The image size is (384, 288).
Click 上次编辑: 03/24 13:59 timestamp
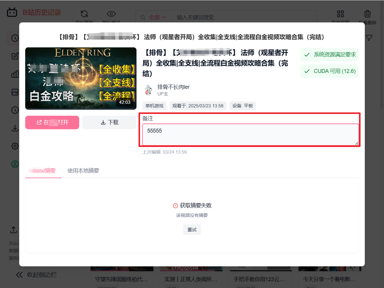point(164,152)
